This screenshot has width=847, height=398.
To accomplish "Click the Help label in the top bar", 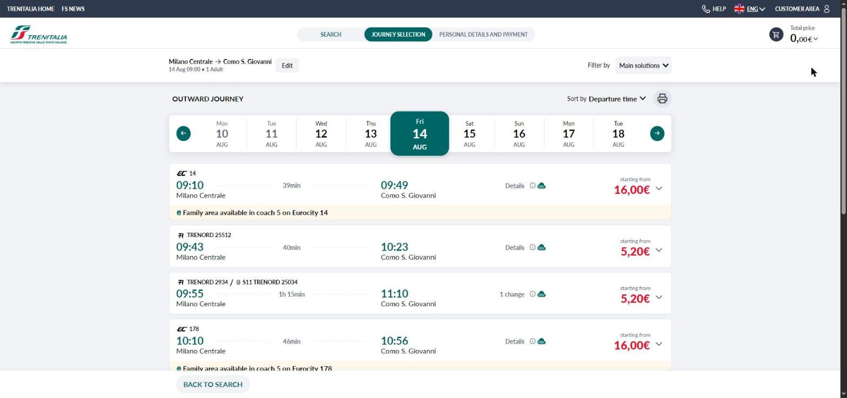I will (x=719, y=9).
